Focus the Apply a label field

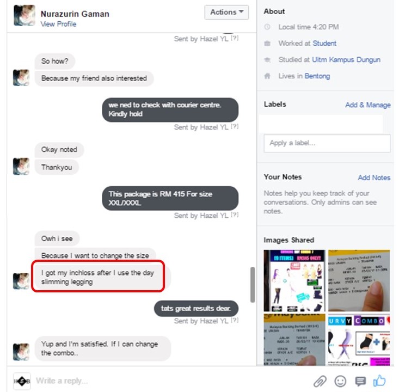[327, 143]
